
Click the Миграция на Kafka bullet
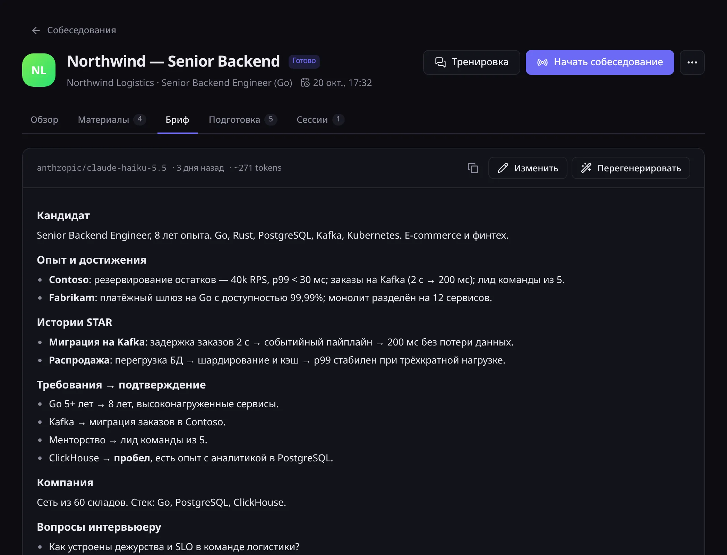coord(281,342)
